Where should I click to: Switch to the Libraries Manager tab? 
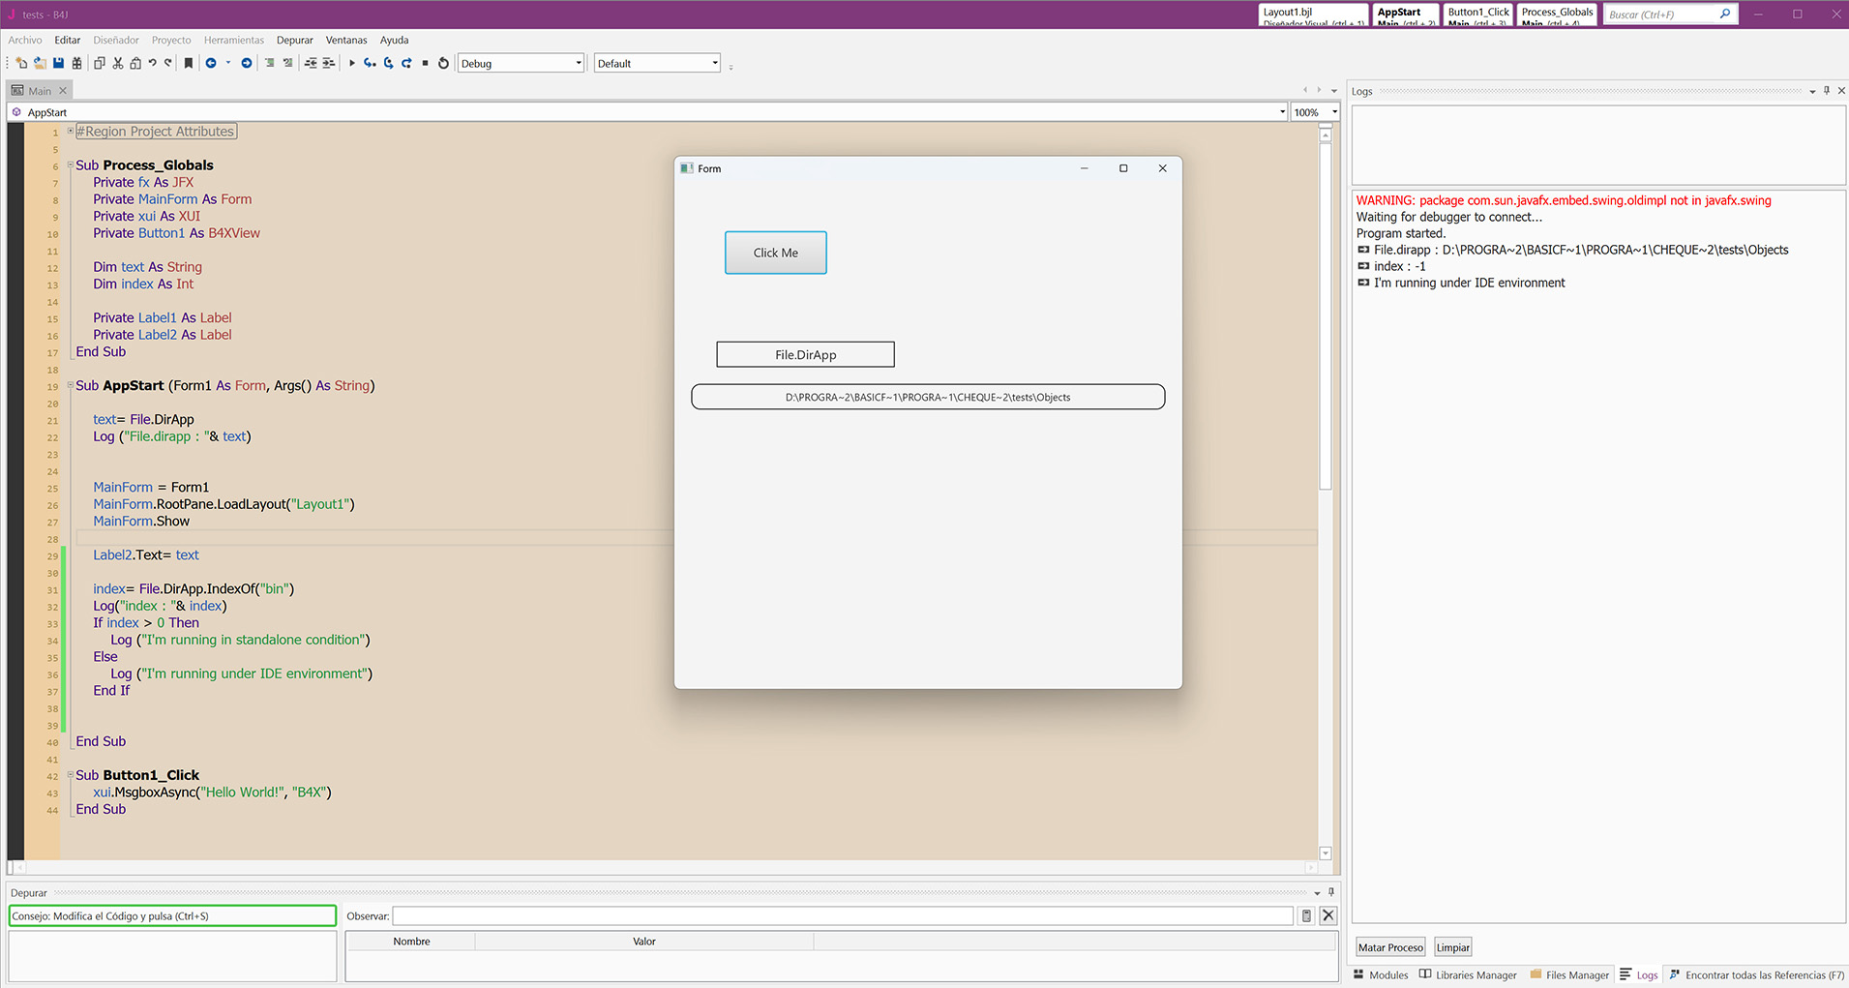[1468, 974]
